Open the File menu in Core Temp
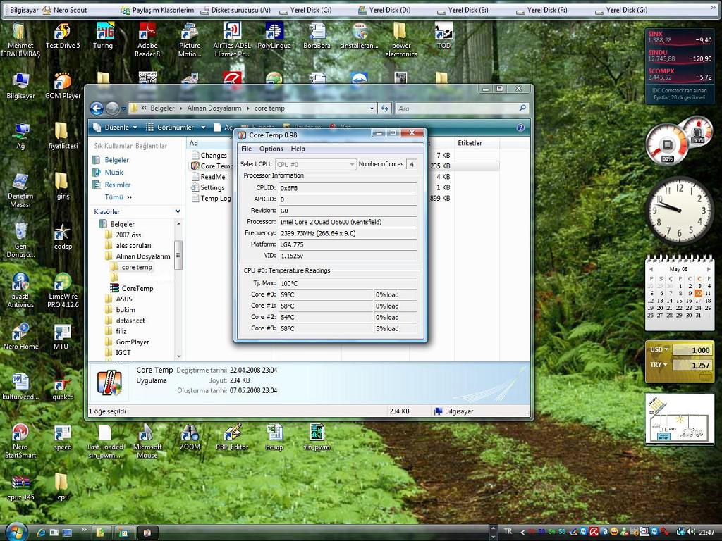 tap(246, 149)
